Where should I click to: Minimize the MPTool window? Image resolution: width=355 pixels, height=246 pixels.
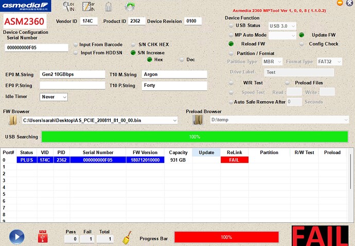click(340, 3)
